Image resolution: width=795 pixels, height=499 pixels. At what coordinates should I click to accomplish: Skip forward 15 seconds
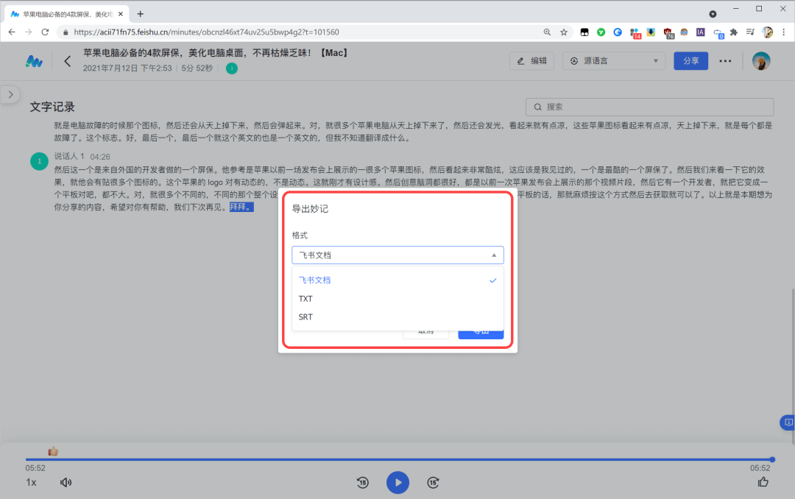click(x=433, y=482)
